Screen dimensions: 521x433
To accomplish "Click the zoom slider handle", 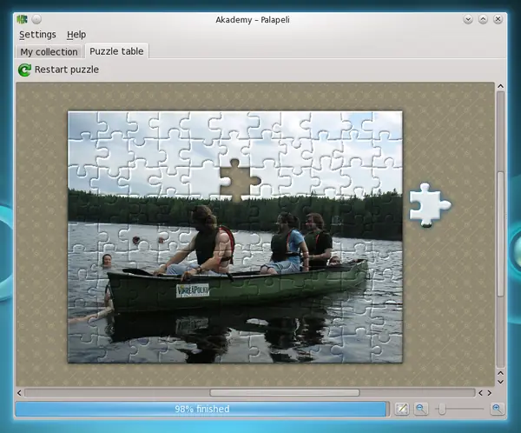I will click(x=442, y=409).
